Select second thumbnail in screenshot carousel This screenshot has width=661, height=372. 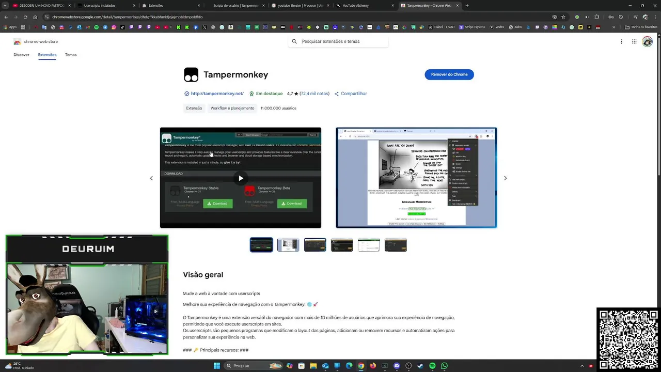[288, 244]
